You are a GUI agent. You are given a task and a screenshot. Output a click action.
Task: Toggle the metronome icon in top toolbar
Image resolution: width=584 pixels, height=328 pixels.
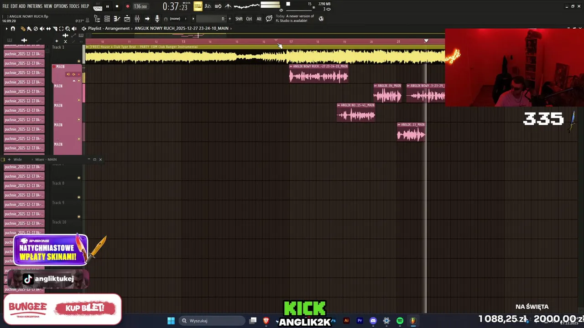229,6
